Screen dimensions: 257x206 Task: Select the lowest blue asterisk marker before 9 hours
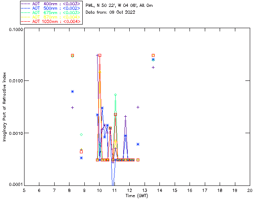[x=81, y=158]
